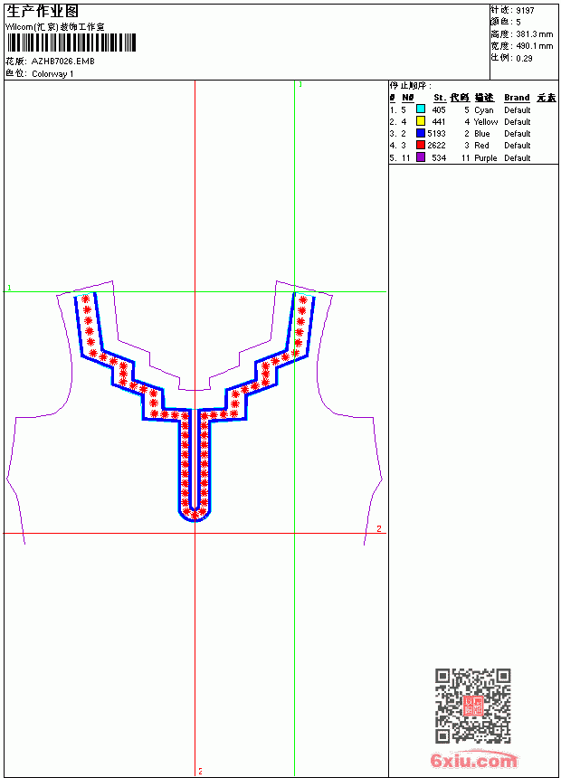This screenshot has height=778, width=561.
Task: Click the Blue color swatch
Action: [421, 133]
